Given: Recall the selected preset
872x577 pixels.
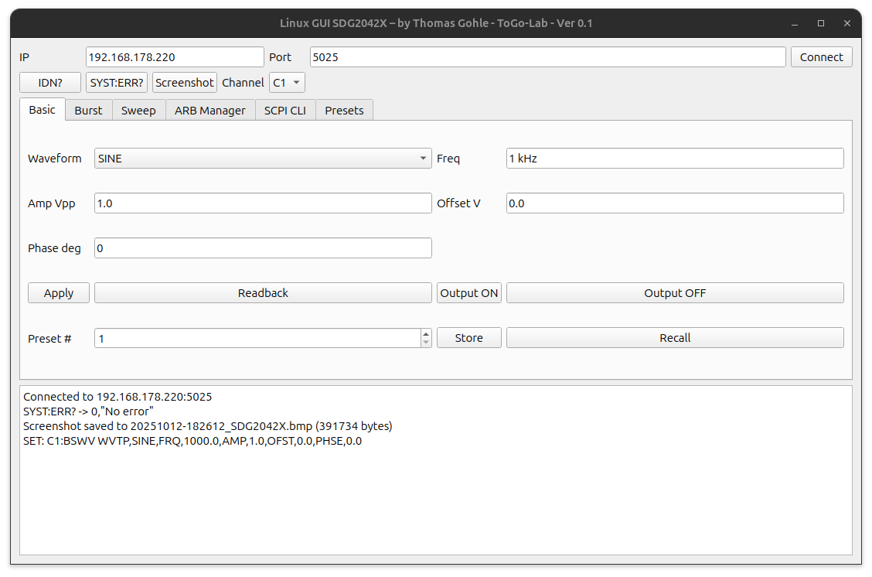Looking at the screenshot, I should point(674,338).
